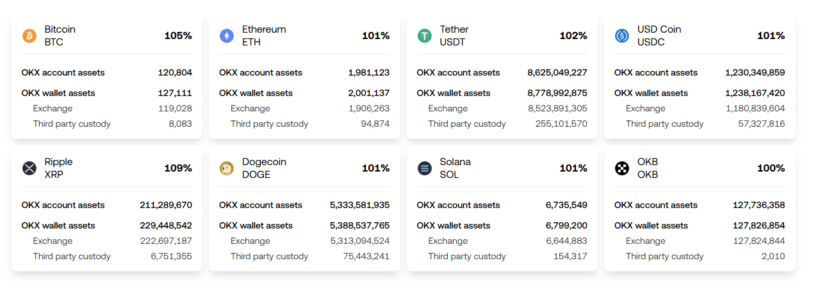Click Tether third party custody 255,101,570
The width and height of the screenshot is (820, 281).
(x=561, y=124)
